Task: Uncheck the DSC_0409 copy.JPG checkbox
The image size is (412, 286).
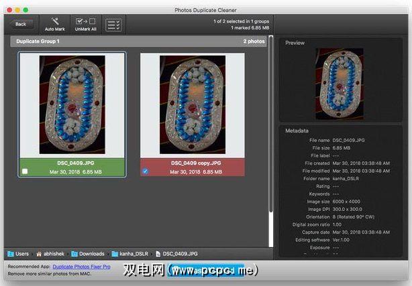Action: click(145, 171)
